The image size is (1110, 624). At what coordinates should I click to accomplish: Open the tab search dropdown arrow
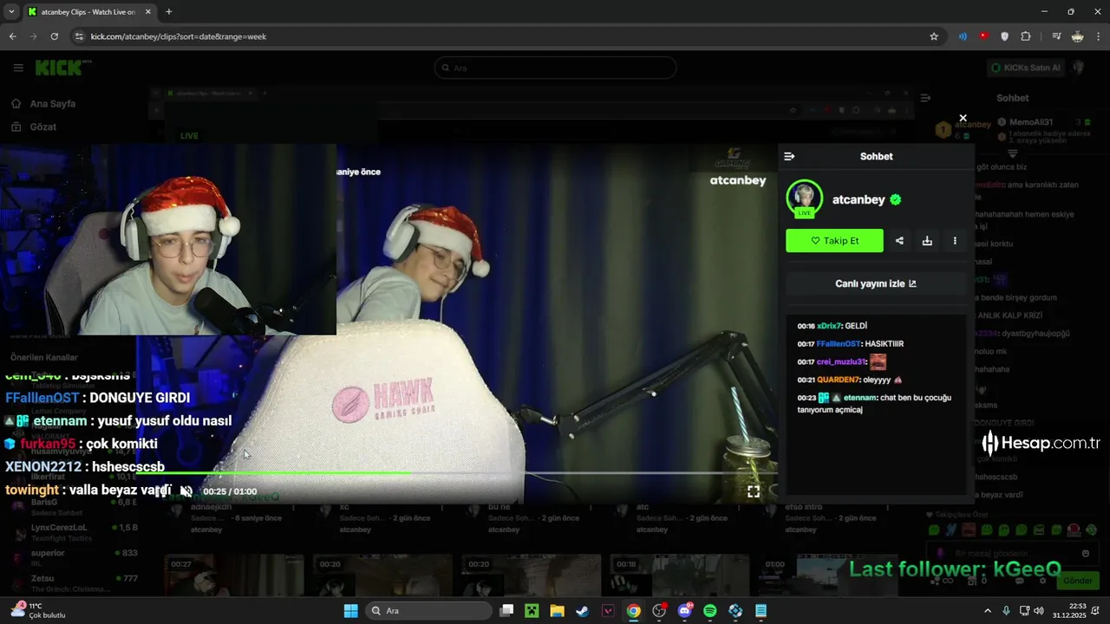[x=10, y=12]
